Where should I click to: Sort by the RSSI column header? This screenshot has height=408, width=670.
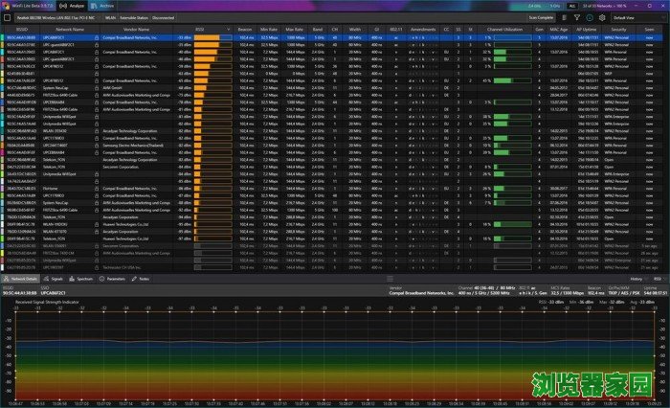pos(199,30)
